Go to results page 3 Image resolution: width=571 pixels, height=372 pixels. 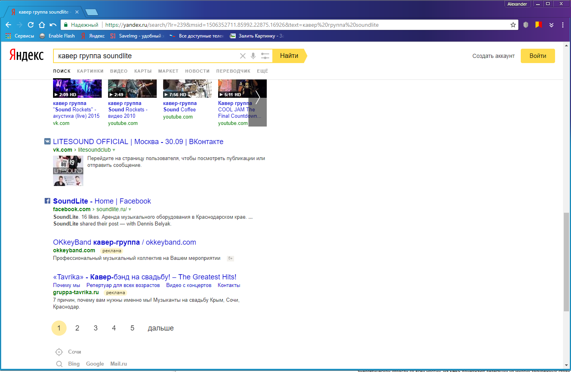[x=96, y=328]
